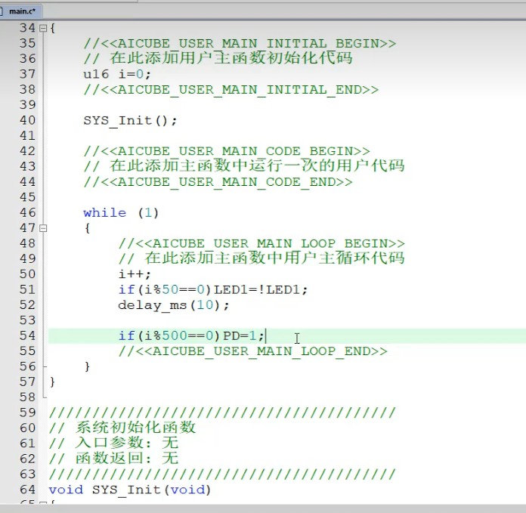
Task: Click the AICUBE_USER_MAIN_INITIAL_BEGIN comment
Action: [x=239, y=43]
